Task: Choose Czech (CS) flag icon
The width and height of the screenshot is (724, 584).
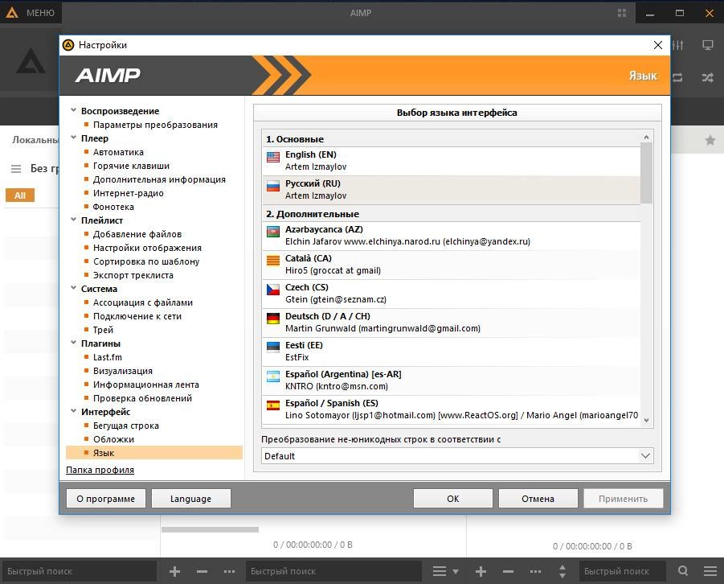Action: pyautogui.click(x=273, y=290)
